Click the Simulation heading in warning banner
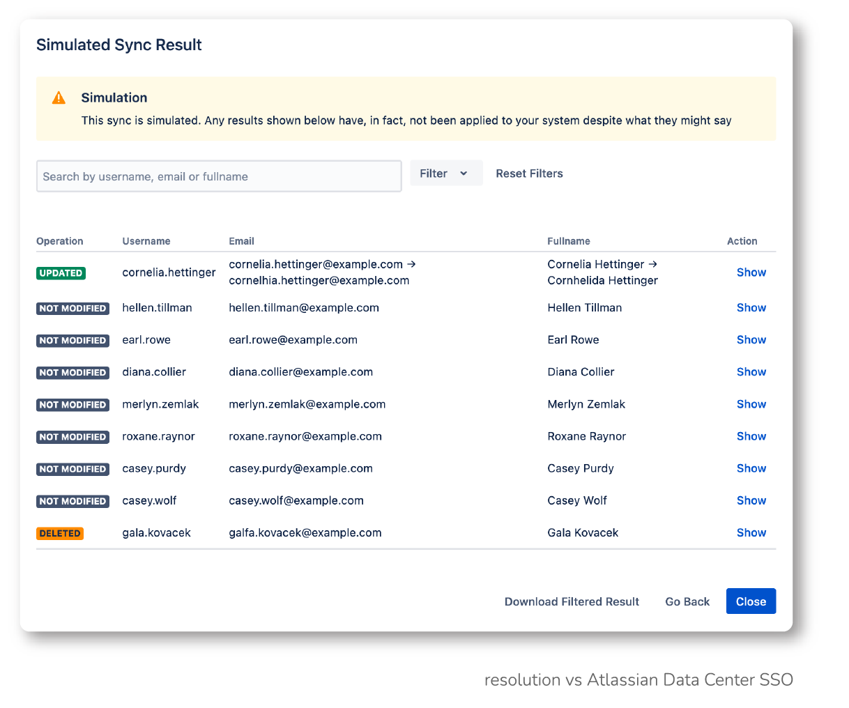 [114, 98]
